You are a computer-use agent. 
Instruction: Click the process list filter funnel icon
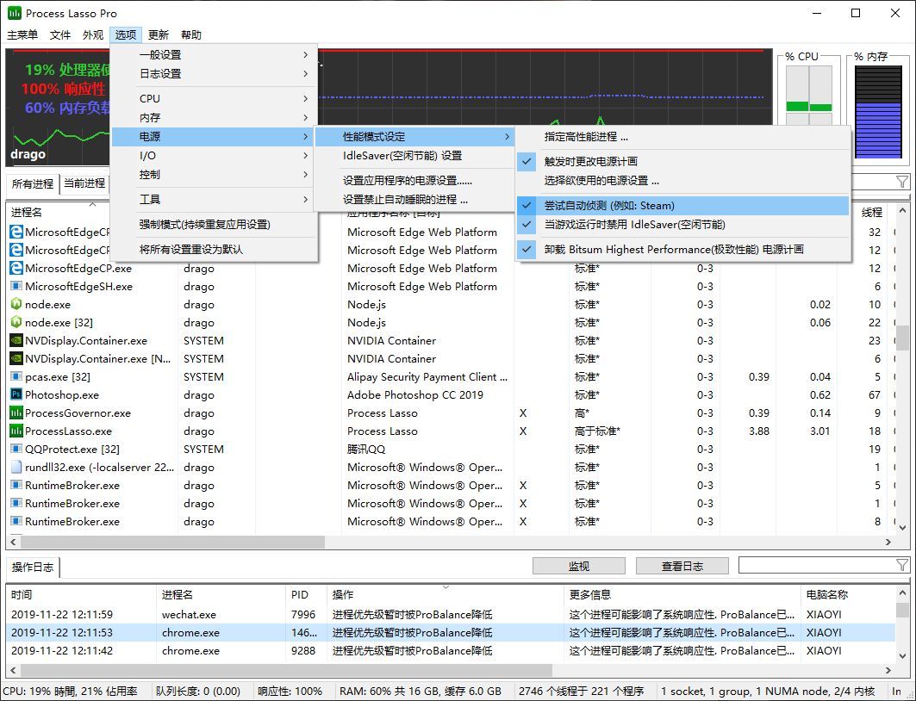901,182
